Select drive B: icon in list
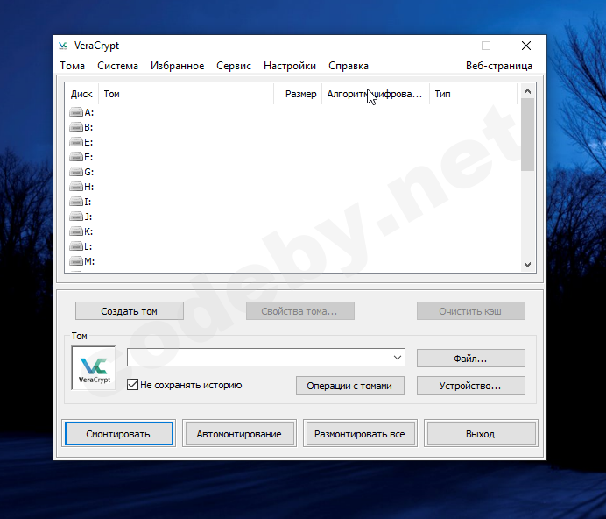The image size is (606, 519). pos(76,127)
